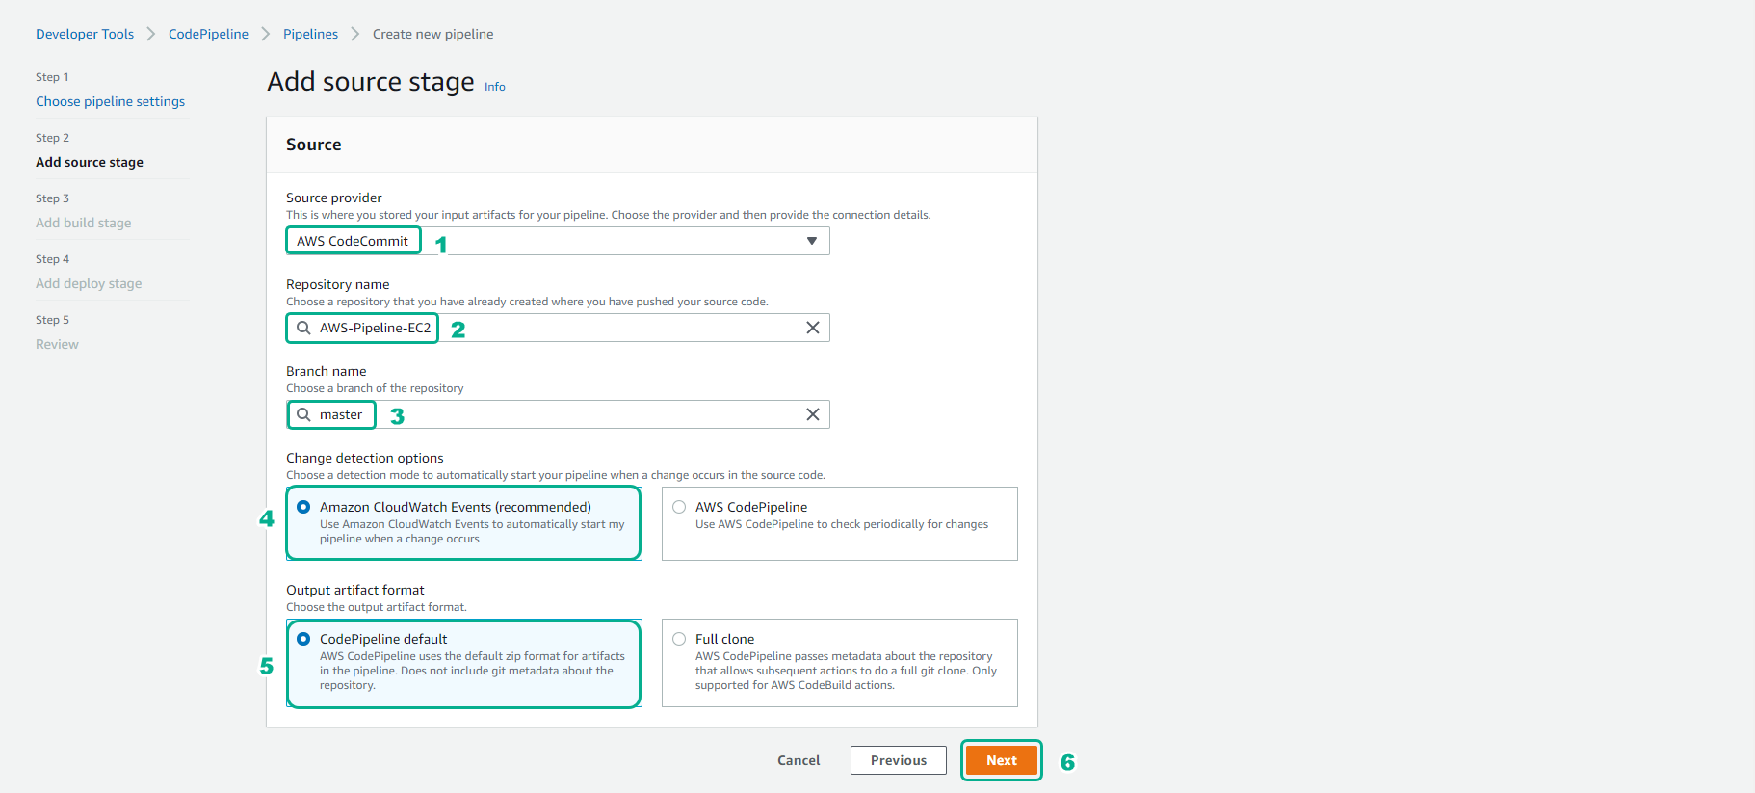Click the Review step label
The width and height of the screenshot is (1755, 793).
point(57,344)
